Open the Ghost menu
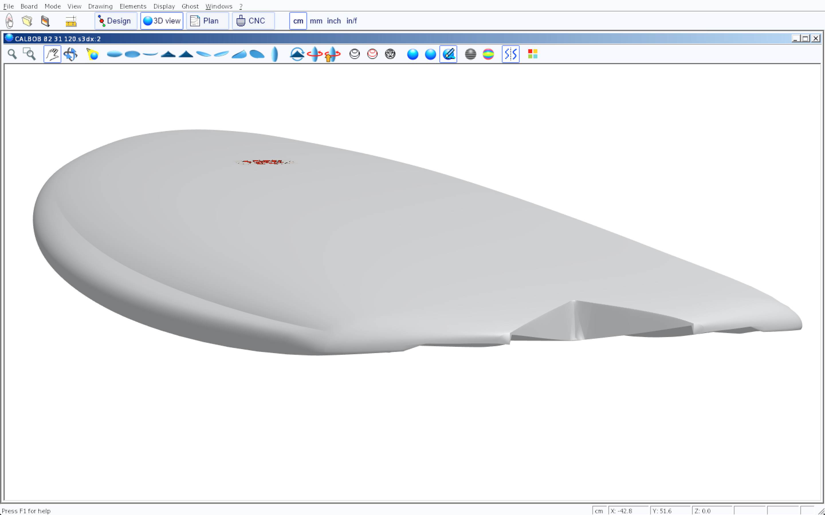 (x=190, y=6)
